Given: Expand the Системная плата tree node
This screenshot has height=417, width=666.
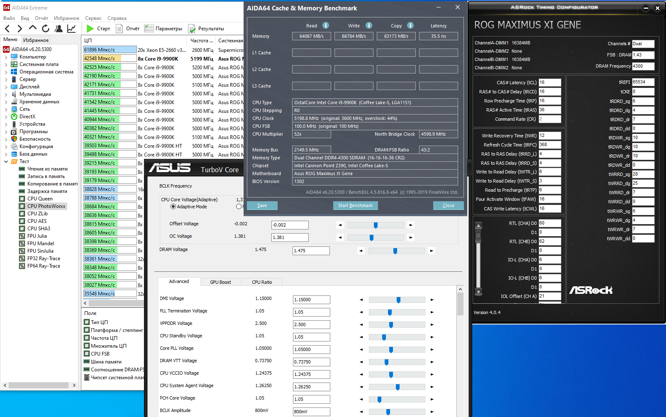Looking at the screenshot, I should pos(6,64).
